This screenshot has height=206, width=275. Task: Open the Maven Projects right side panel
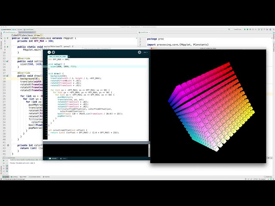[274, 46]
